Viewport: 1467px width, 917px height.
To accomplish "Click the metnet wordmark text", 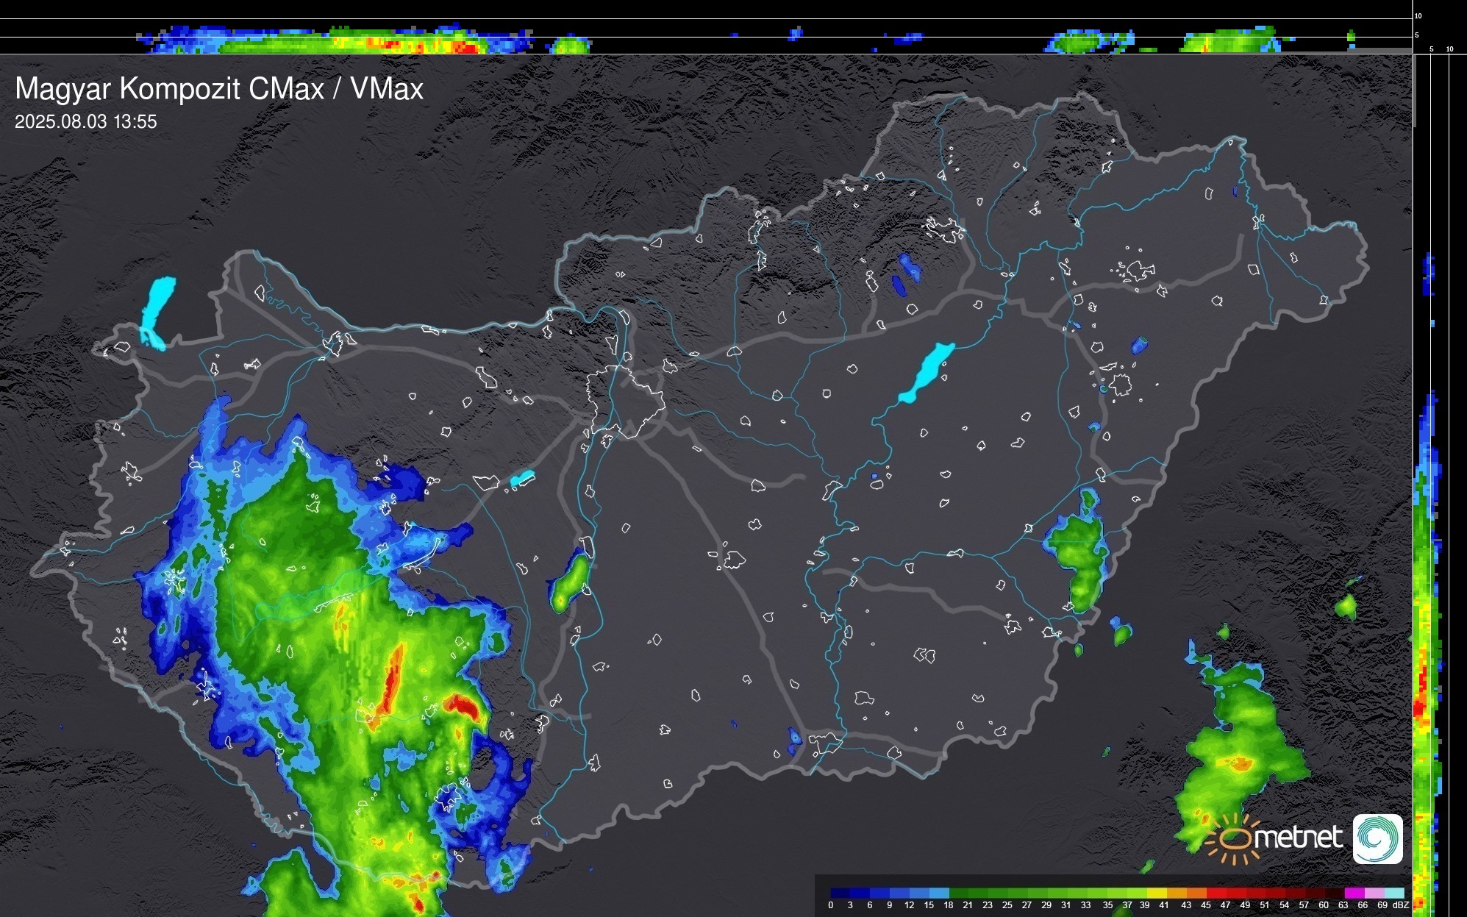I will 1298,838.
